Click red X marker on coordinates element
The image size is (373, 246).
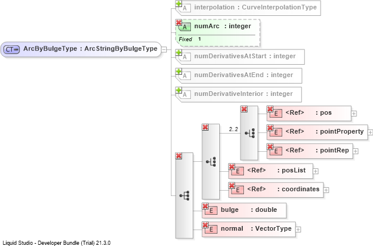[232, 185]
